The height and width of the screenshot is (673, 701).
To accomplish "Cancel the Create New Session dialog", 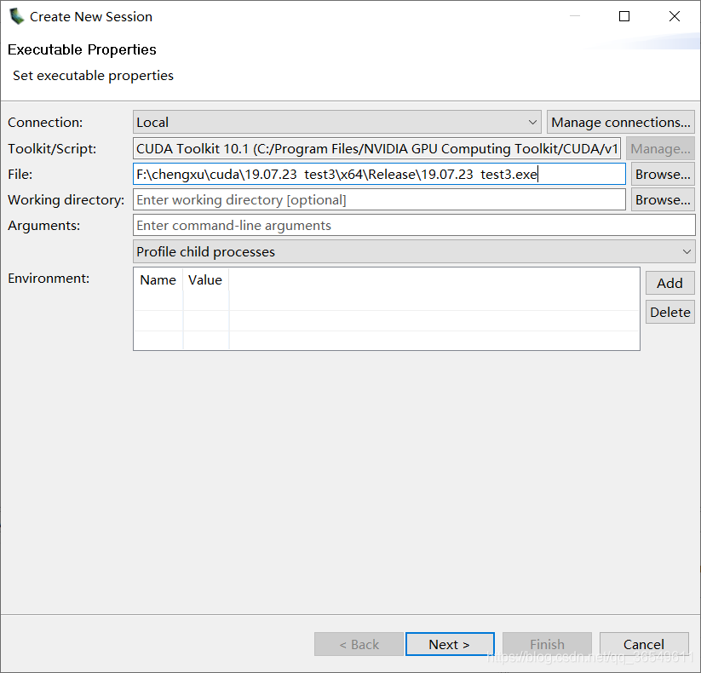I will pyautogui.click(x=643, y=644).
